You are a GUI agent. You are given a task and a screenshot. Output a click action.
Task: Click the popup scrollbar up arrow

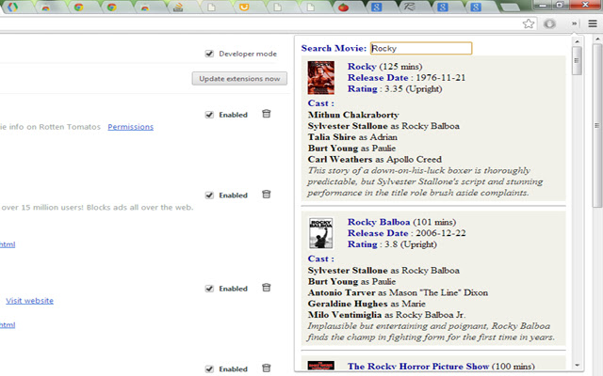577,41
